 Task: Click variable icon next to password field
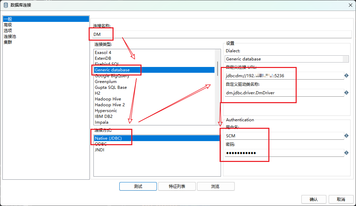tap(346, 153)
